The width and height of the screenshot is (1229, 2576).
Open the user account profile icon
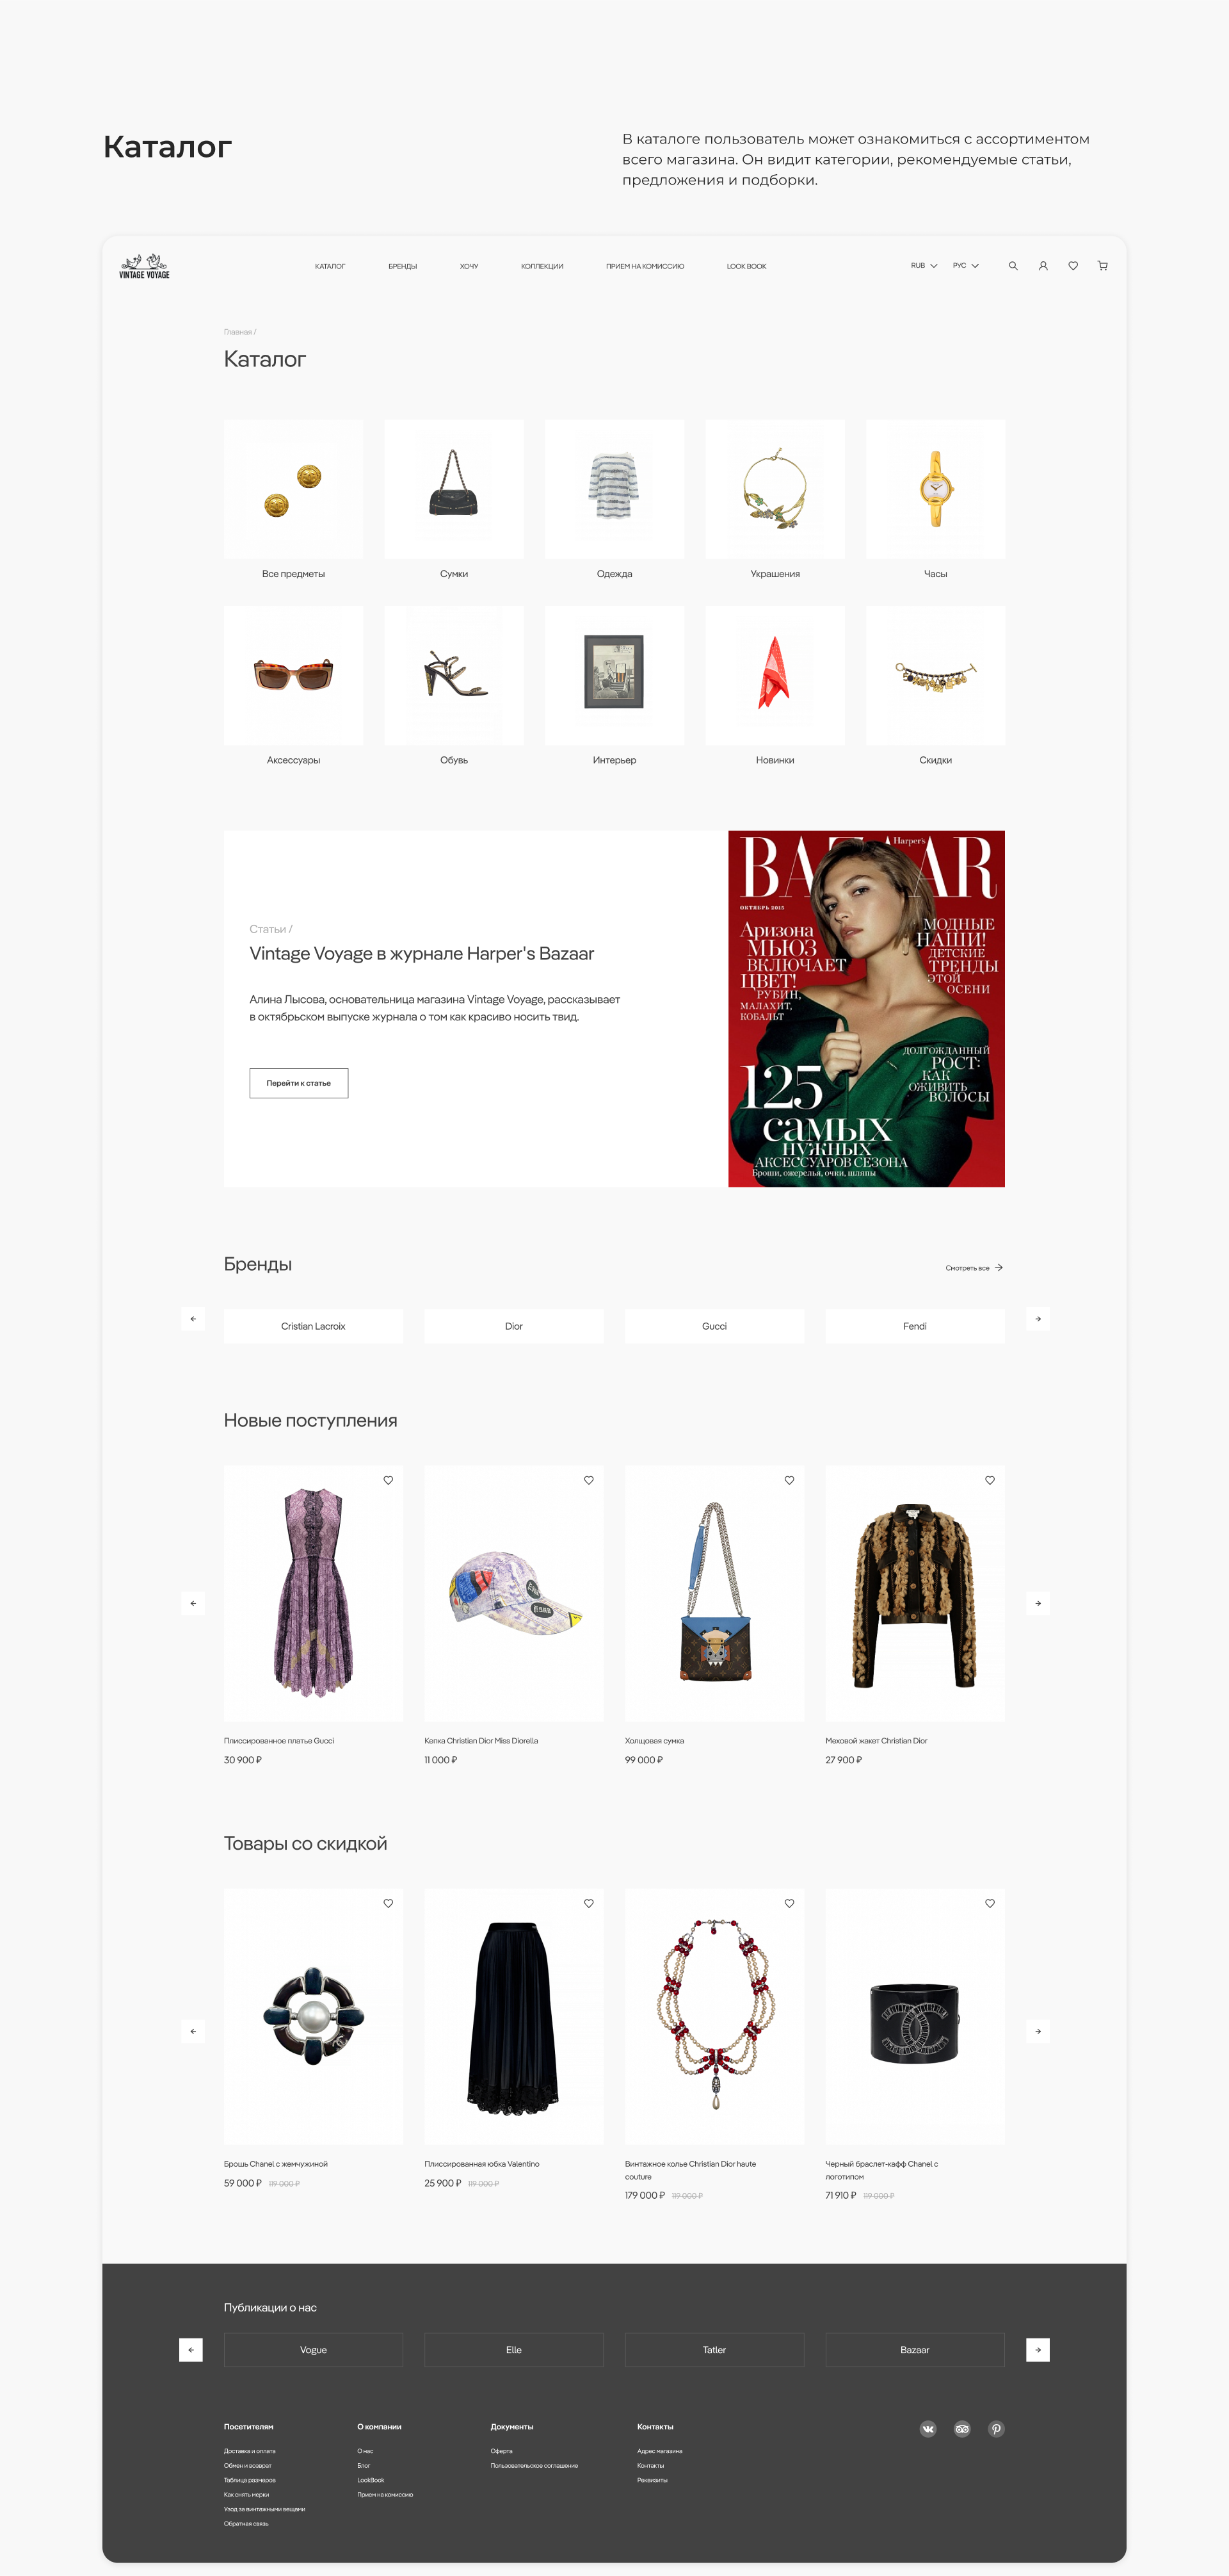click(1043, 266)
